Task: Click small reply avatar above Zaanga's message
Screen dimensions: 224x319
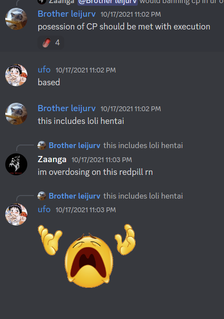Action: pos(41,145)
